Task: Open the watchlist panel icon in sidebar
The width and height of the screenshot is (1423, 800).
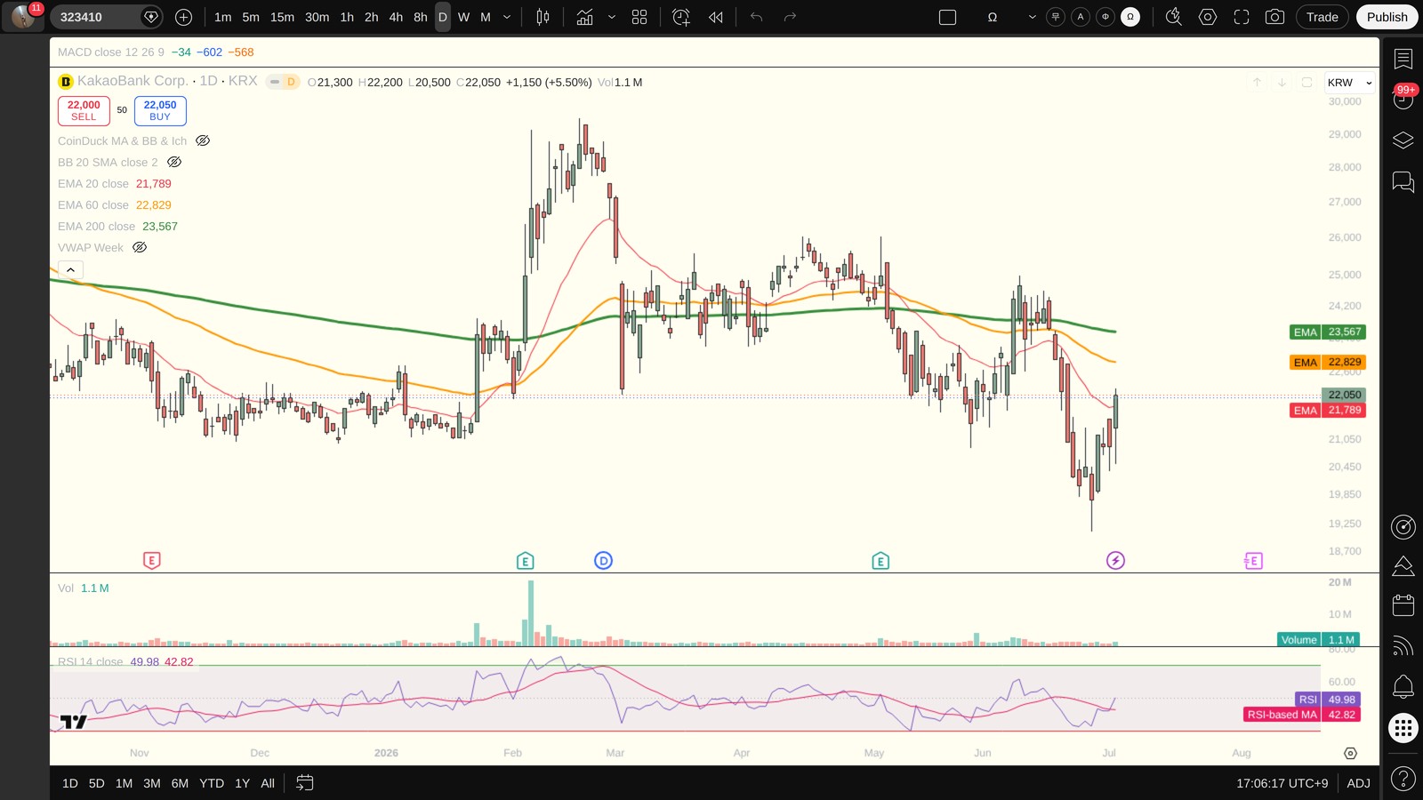Action: point(1403,59)
